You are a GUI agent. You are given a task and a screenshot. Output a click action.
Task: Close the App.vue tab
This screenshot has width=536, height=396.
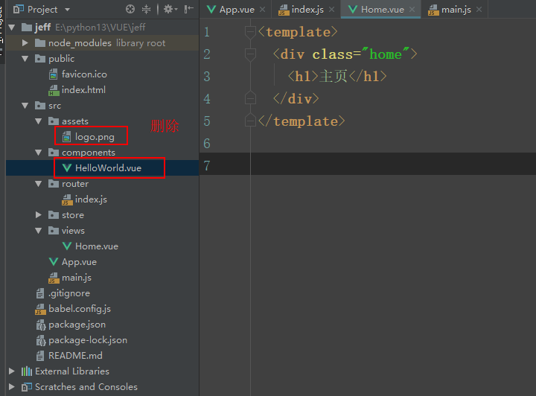262,10
